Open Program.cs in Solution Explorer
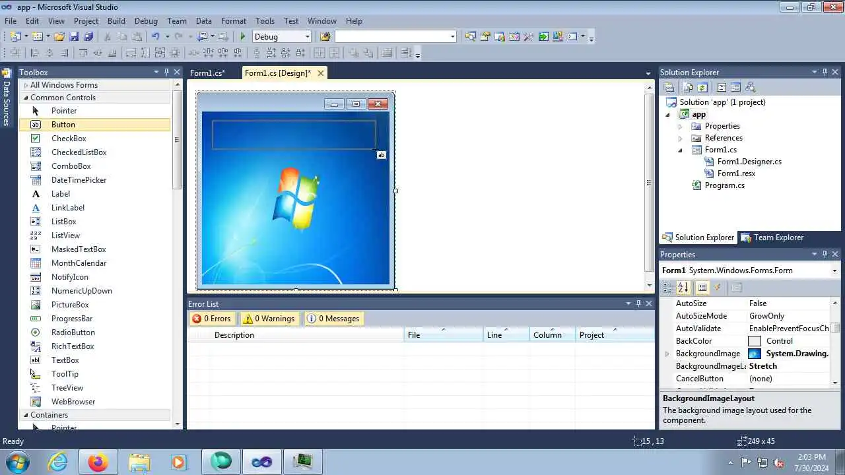This screenshot has width=845, height=475. click(724, 185)
